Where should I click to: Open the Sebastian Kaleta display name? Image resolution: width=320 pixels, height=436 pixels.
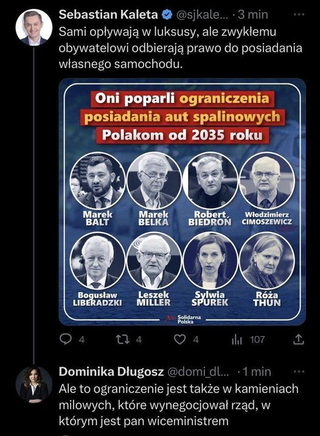pos(108,15)
